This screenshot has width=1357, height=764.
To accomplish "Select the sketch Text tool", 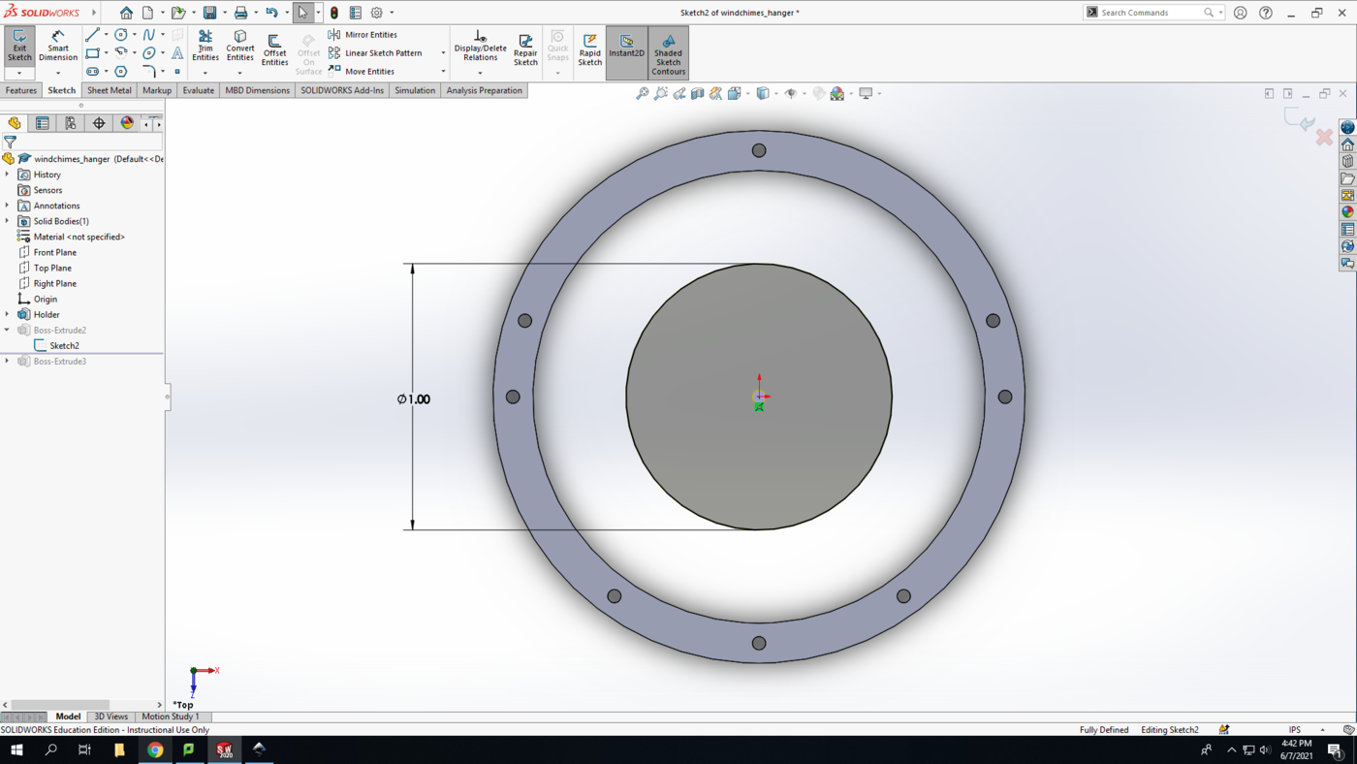I will 177,53.
